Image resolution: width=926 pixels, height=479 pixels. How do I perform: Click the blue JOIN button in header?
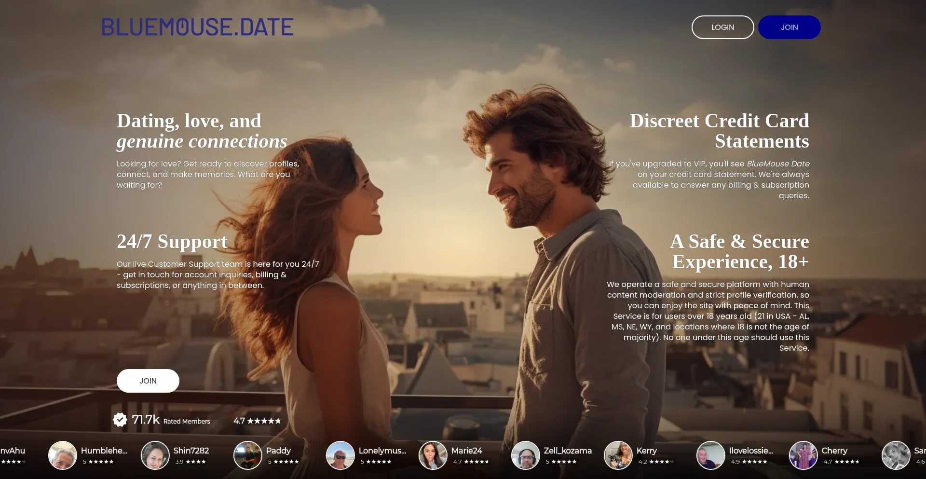click(789, 27)
